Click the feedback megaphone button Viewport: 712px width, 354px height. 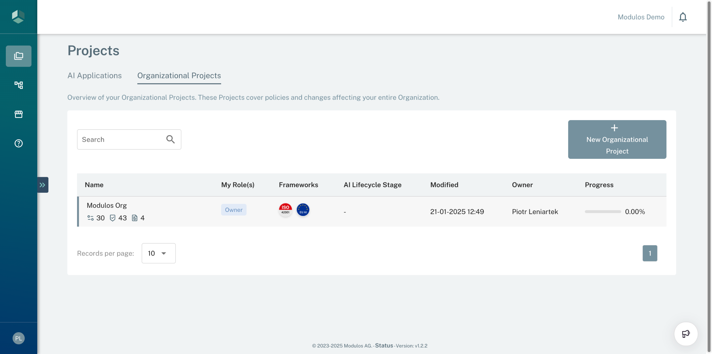coord(686,333)
